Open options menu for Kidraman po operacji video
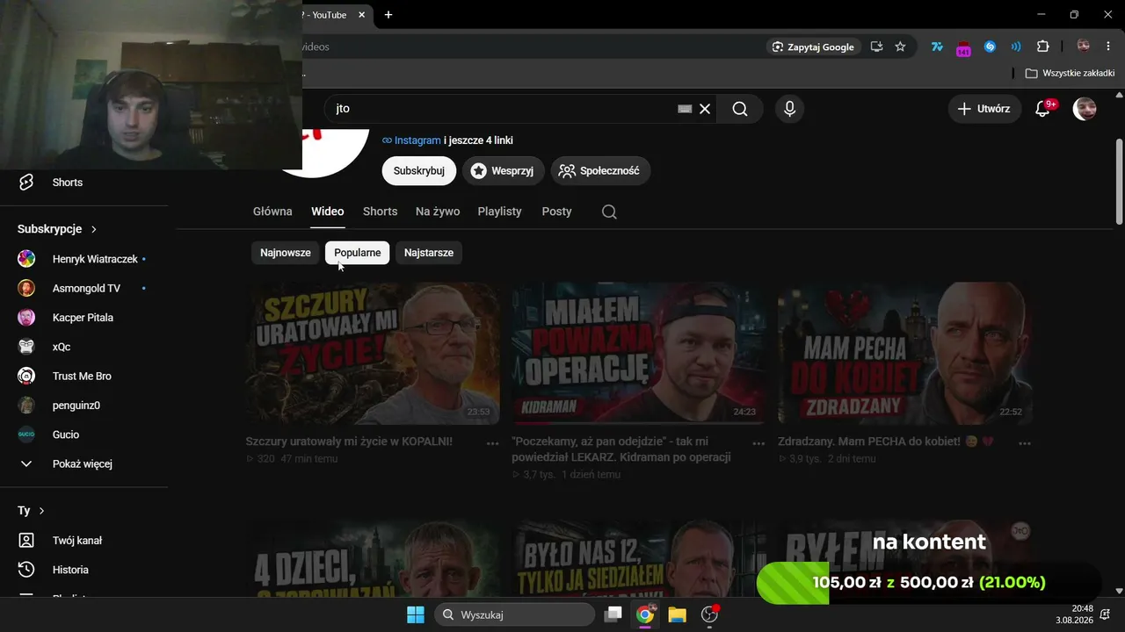 (758, 443)
